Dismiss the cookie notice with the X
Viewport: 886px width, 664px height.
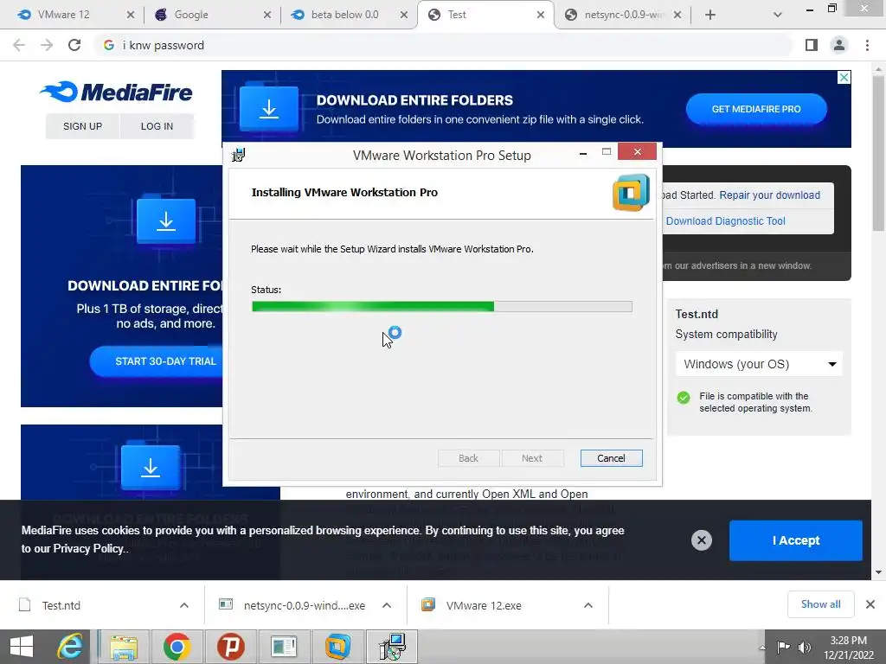coord(701,540)
